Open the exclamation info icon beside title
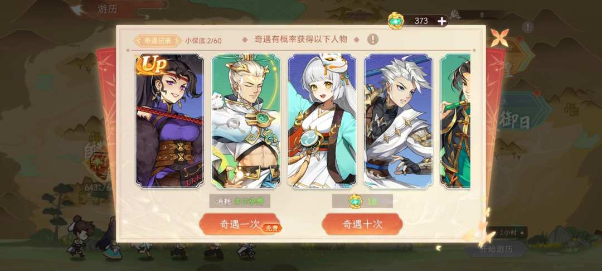 click(372, 39)
